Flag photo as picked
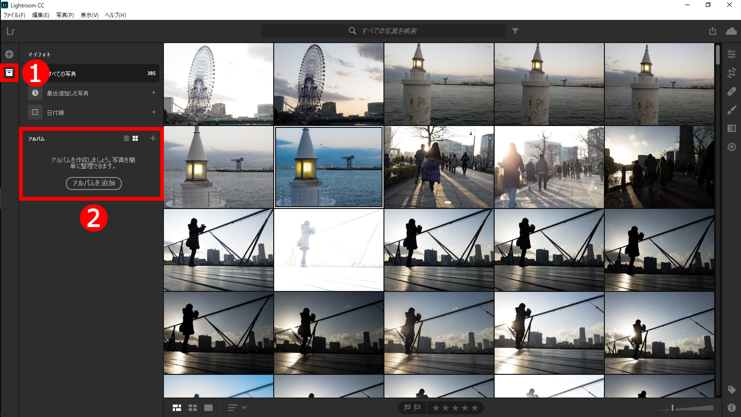The image size is (741, 417). click(408, 408)
